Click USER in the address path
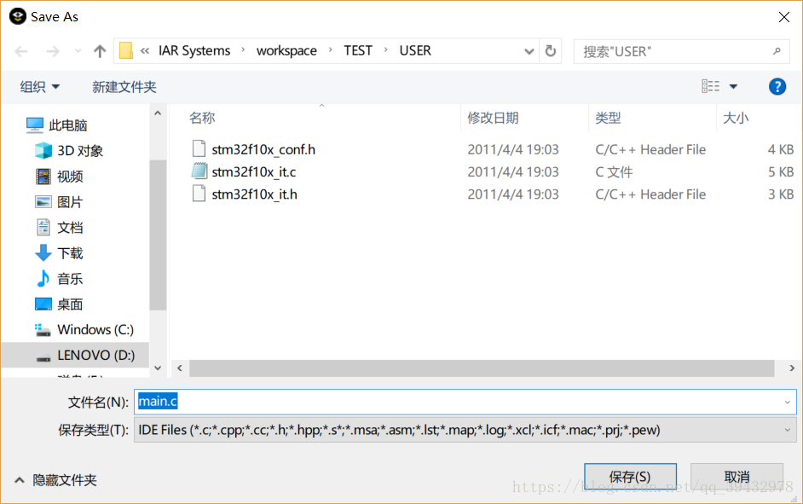This screenshot has width=803, height=504. [415, 50]
